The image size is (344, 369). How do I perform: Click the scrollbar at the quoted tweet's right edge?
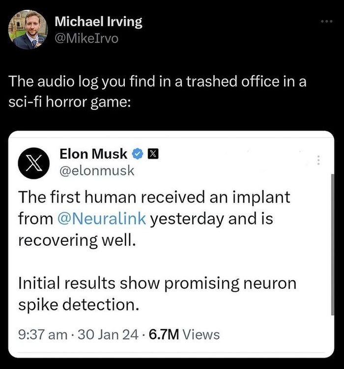[x=332, y=246]
